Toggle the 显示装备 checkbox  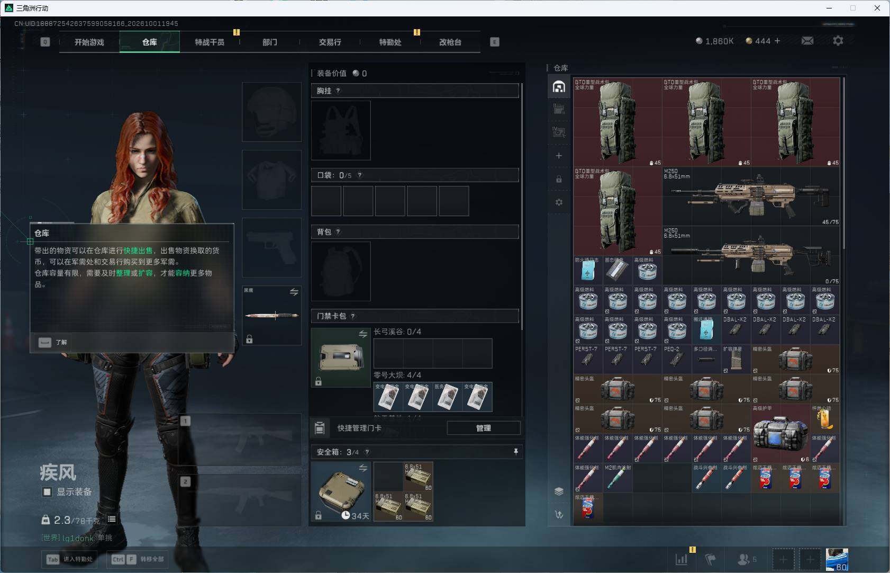click(x=47, y=492)
